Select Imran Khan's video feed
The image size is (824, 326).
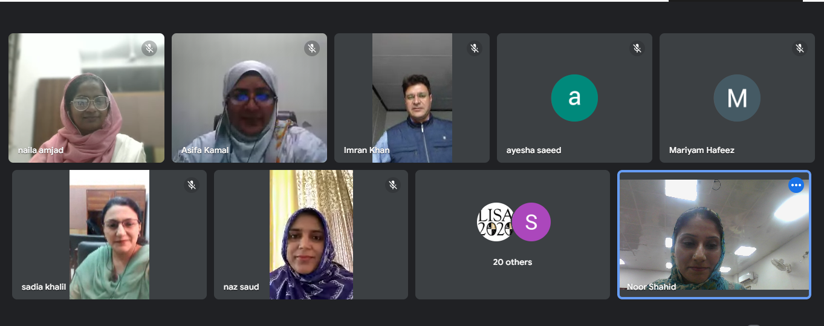412,98
